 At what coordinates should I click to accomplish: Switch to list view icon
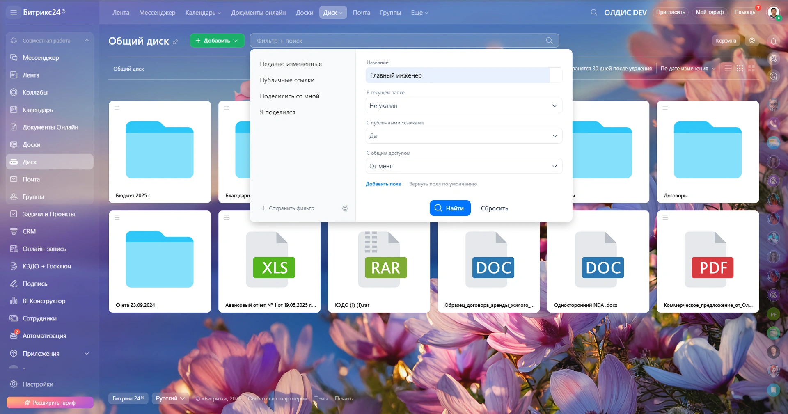click(728, 69)
